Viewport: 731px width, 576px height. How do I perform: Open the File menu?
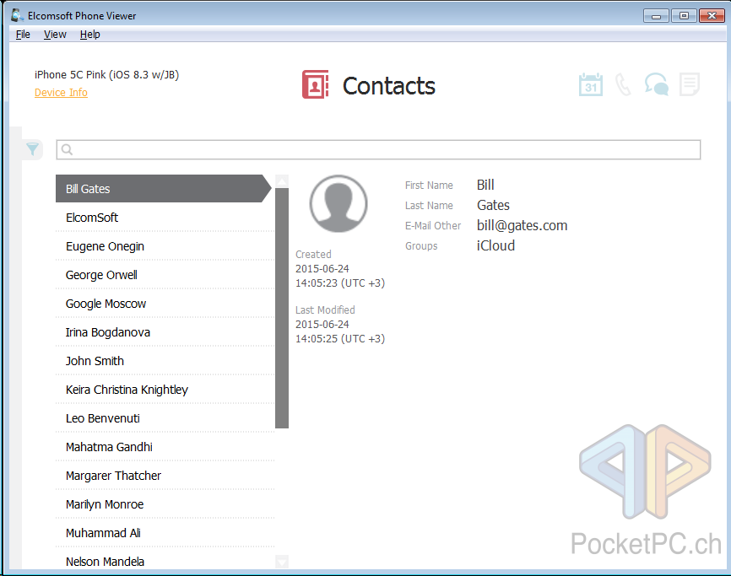pyautogui.click(x=23, y=35)
